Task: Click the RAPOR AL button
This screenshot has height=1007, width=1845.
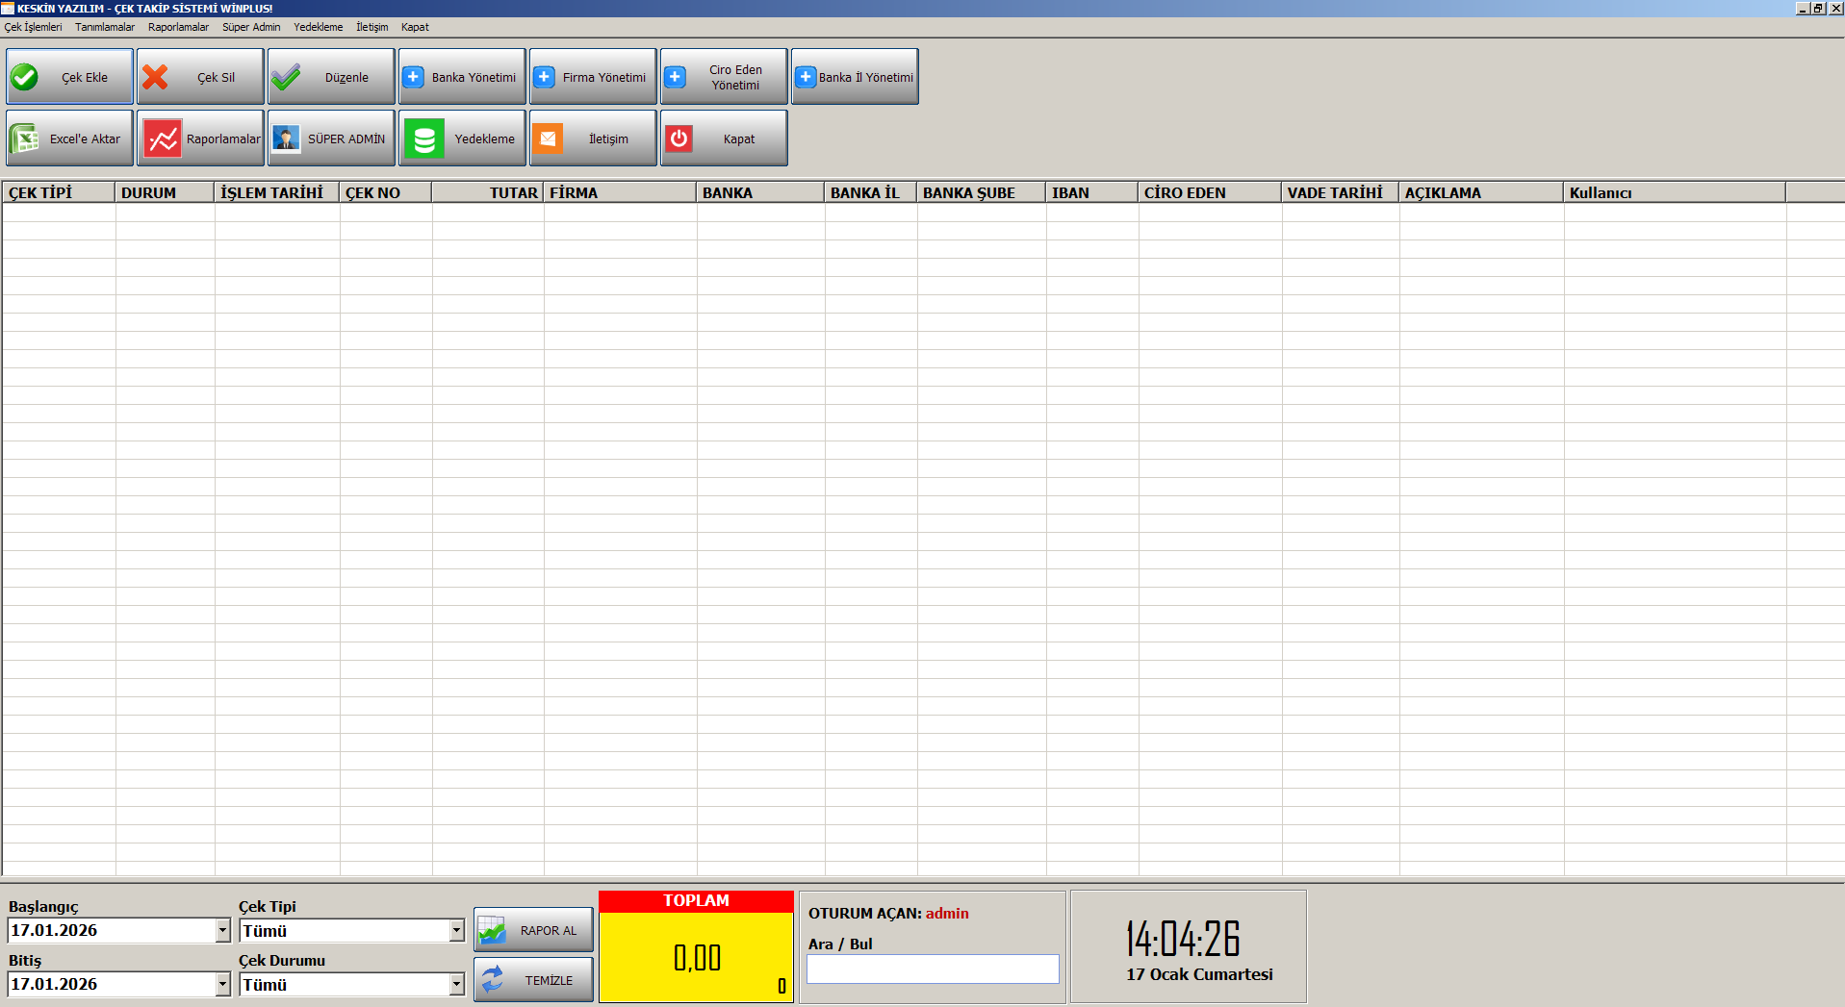Action: tap(533, 930)
